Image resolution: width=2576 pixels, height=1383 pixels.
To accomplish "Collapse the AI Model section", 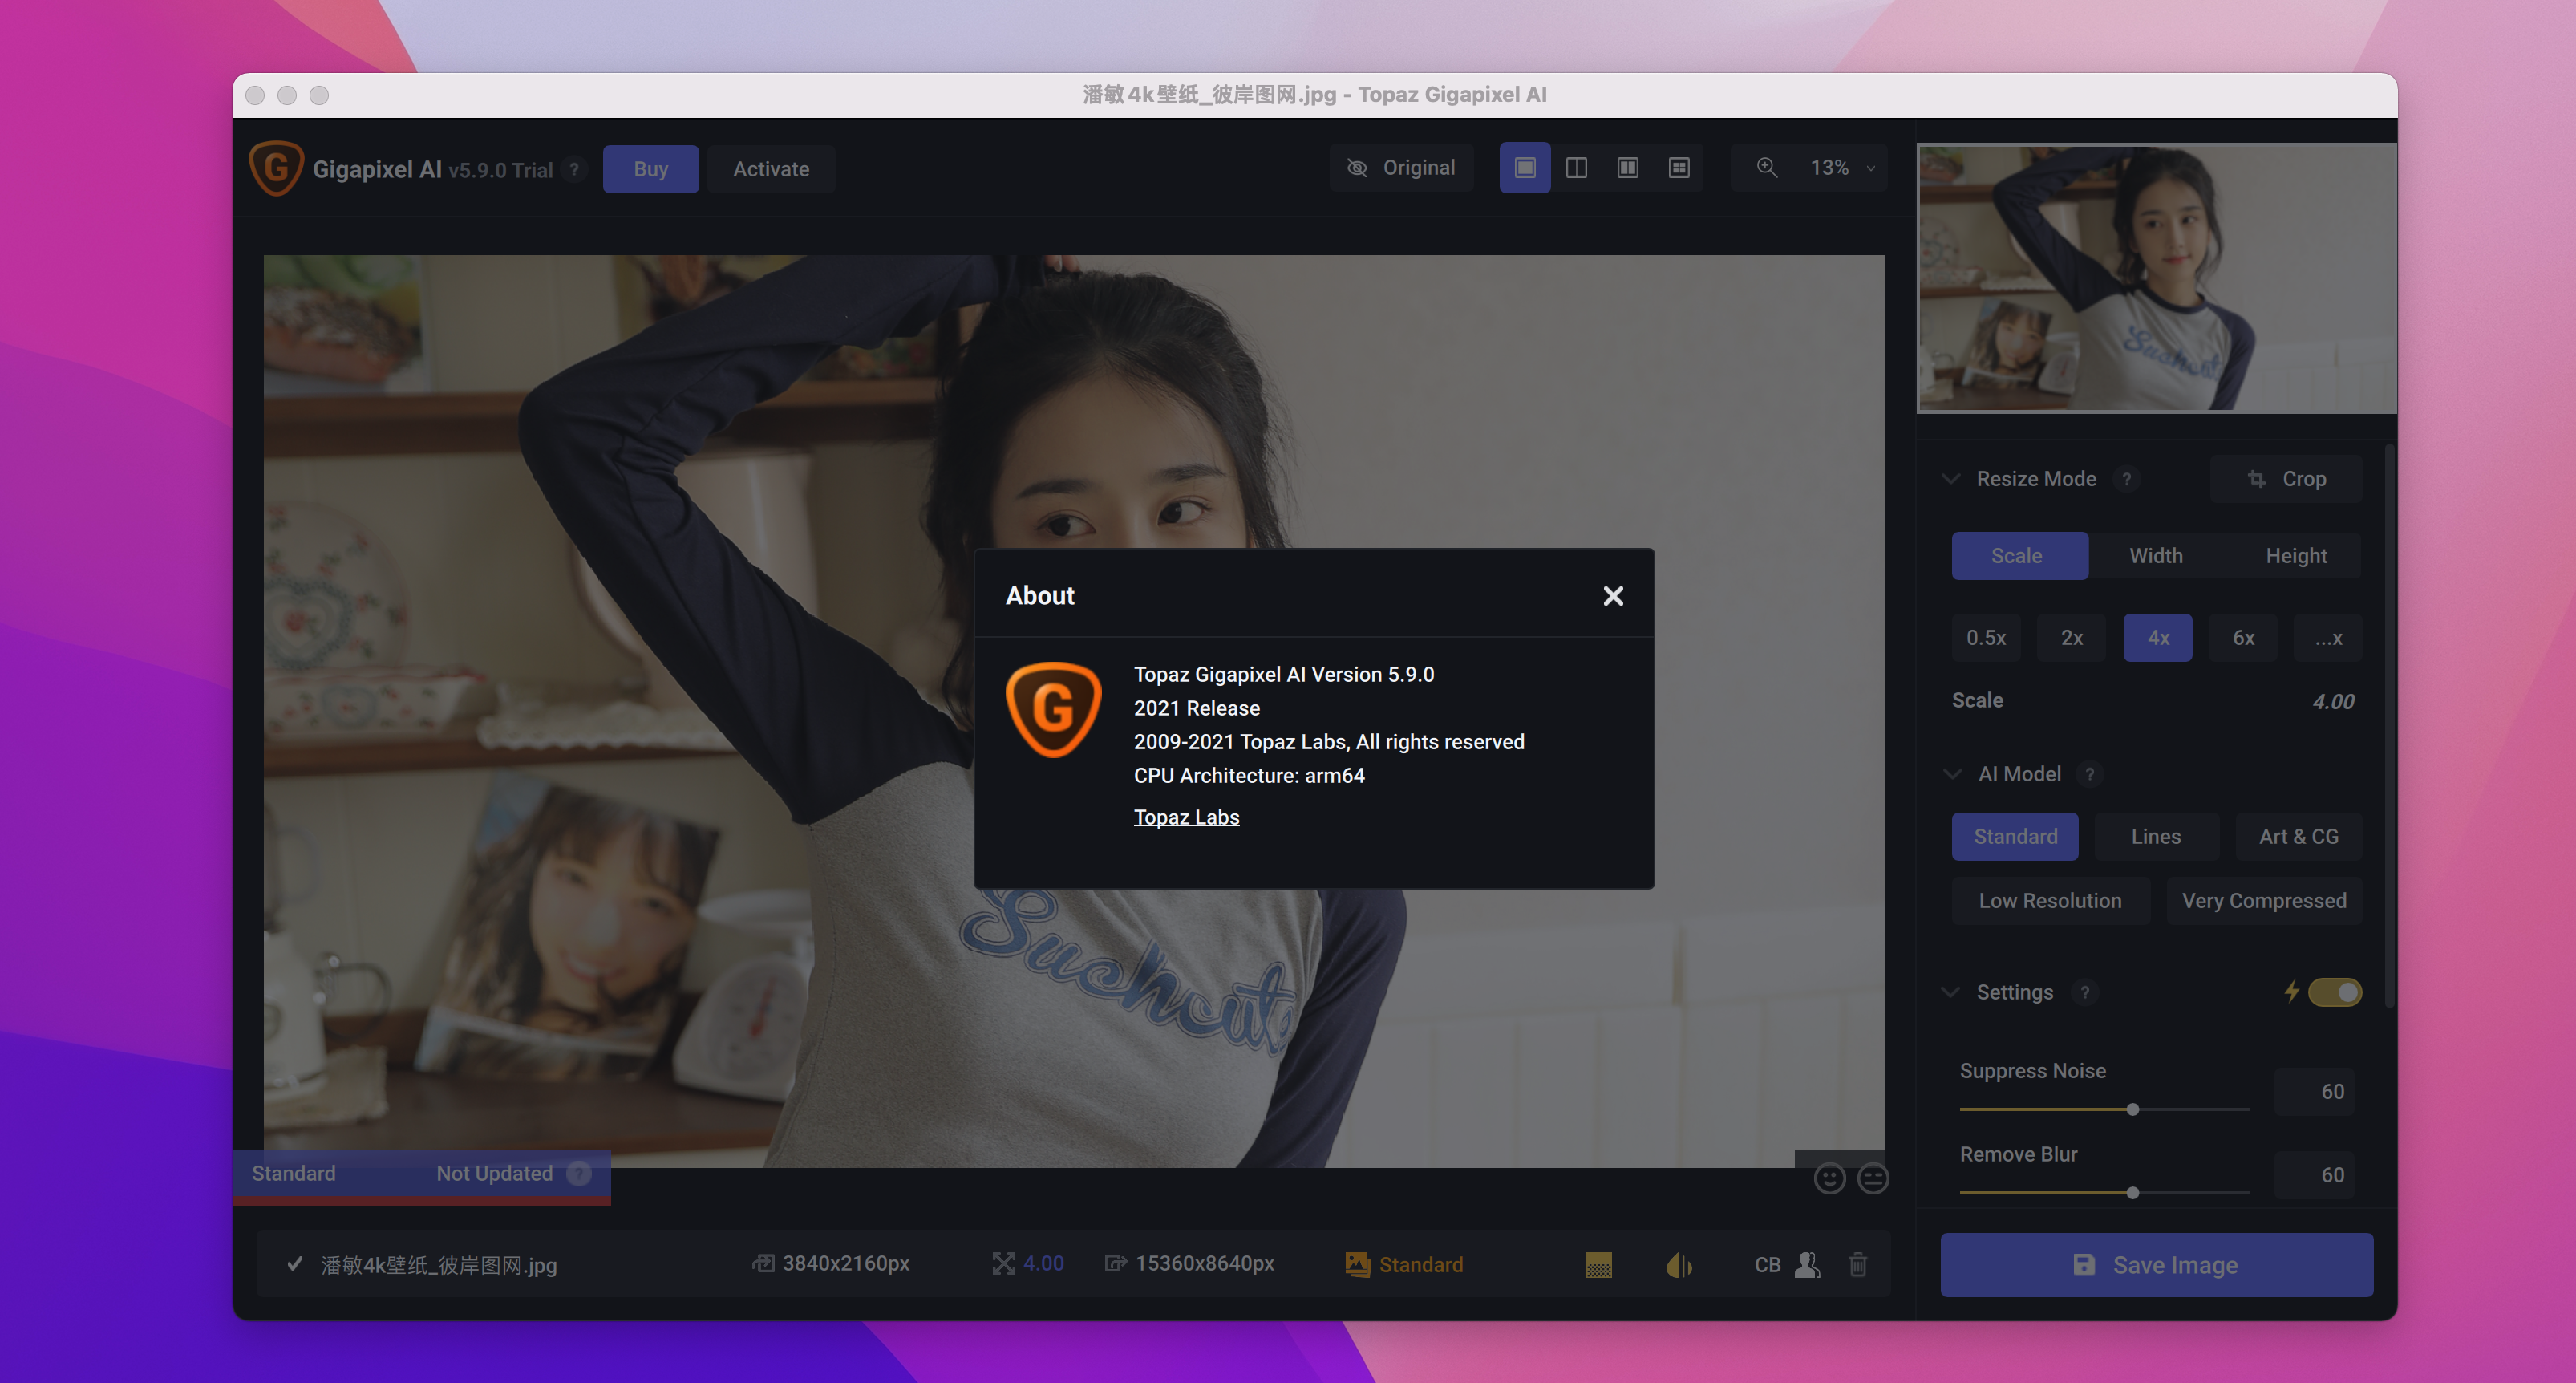I will tap(1951, 774).
